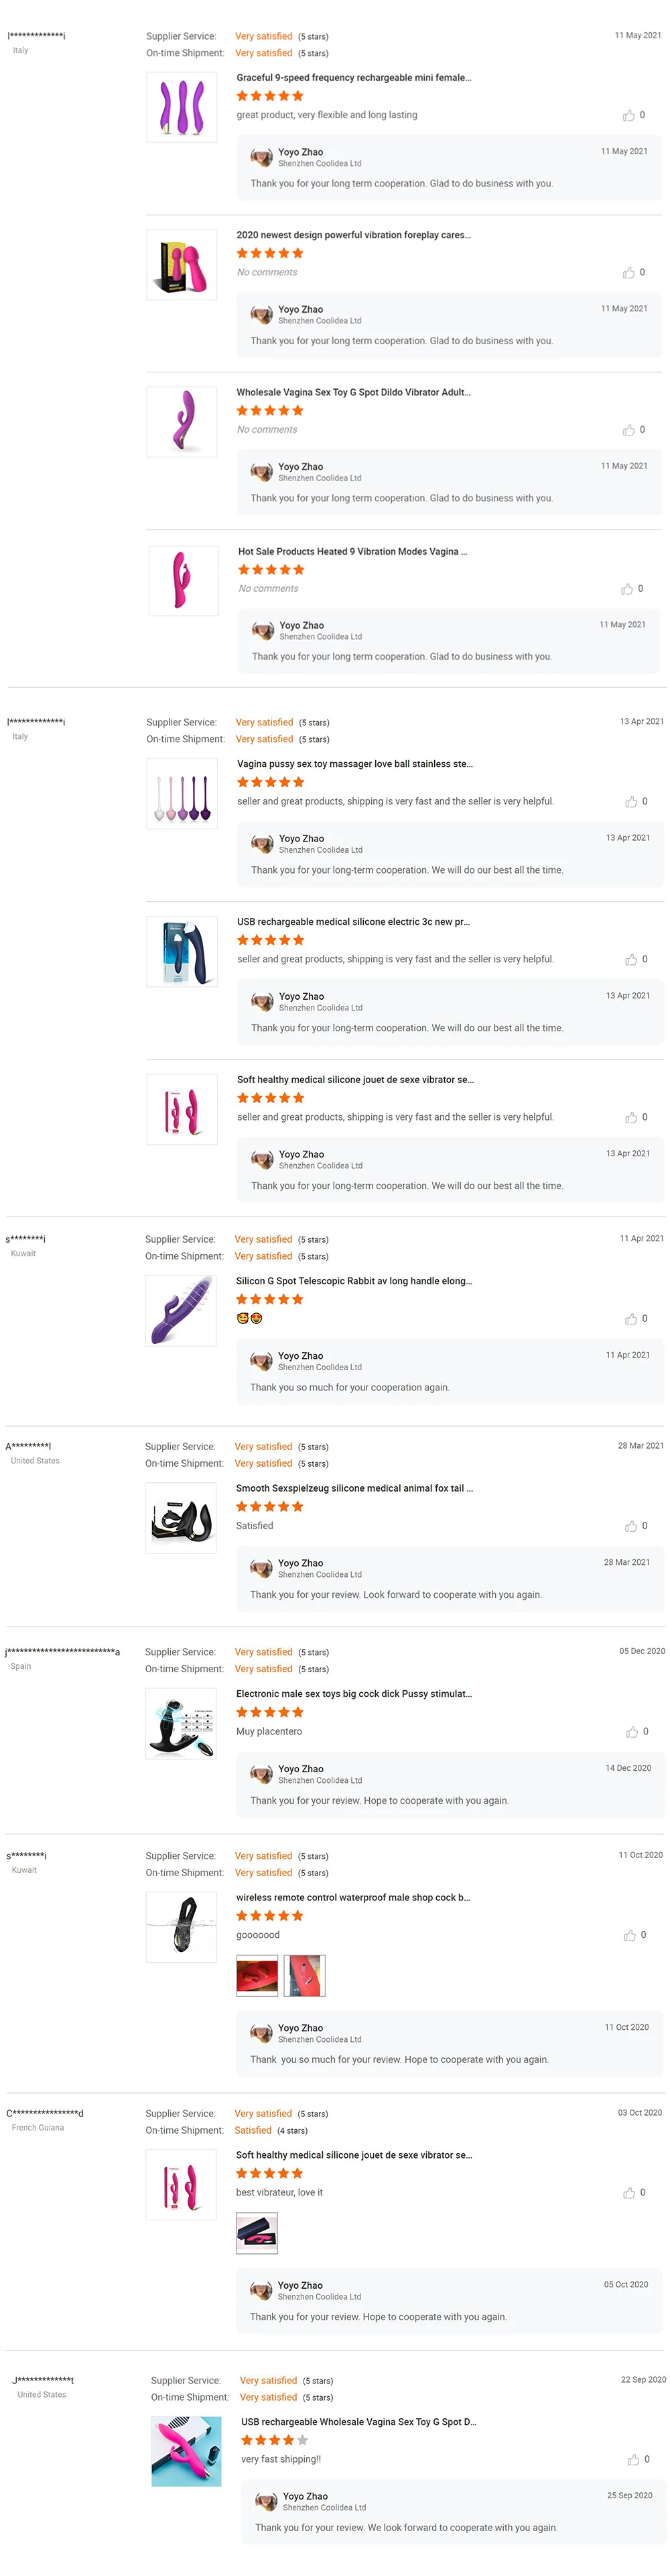Click "2020 newest design powerful vibration" title
Viewport: 670px width, 2576px height.
354,235
